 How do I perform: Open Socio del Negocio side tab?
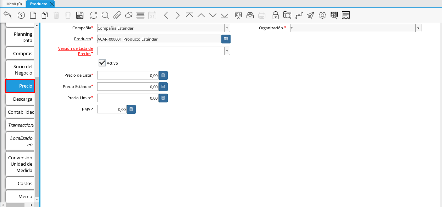21,70
